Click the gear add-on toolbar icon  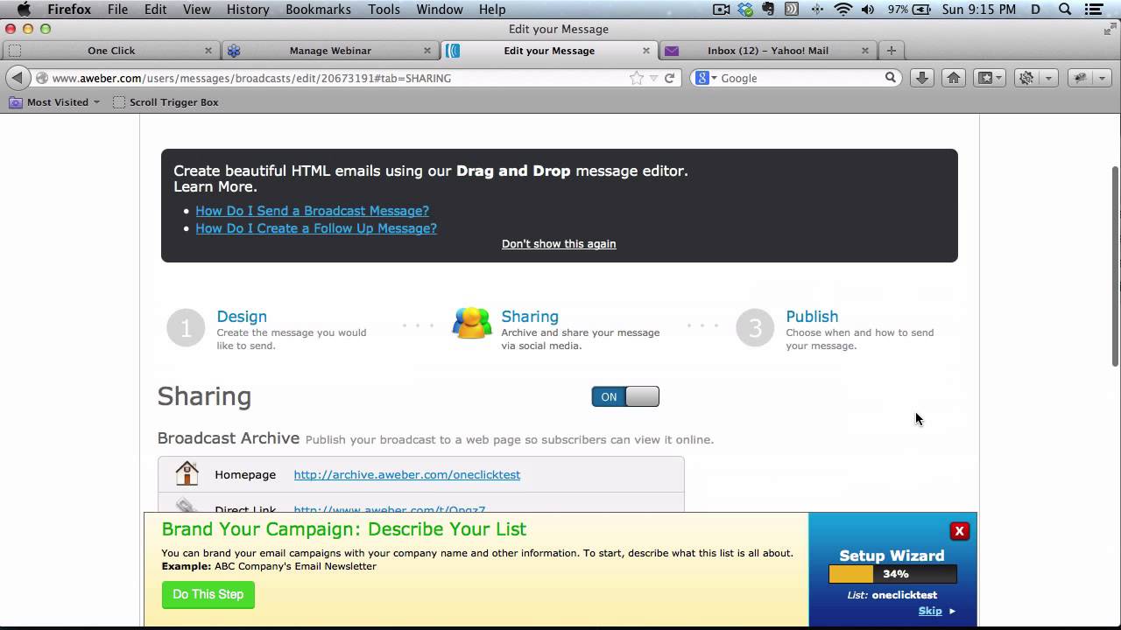click(x=1026, y=78)
